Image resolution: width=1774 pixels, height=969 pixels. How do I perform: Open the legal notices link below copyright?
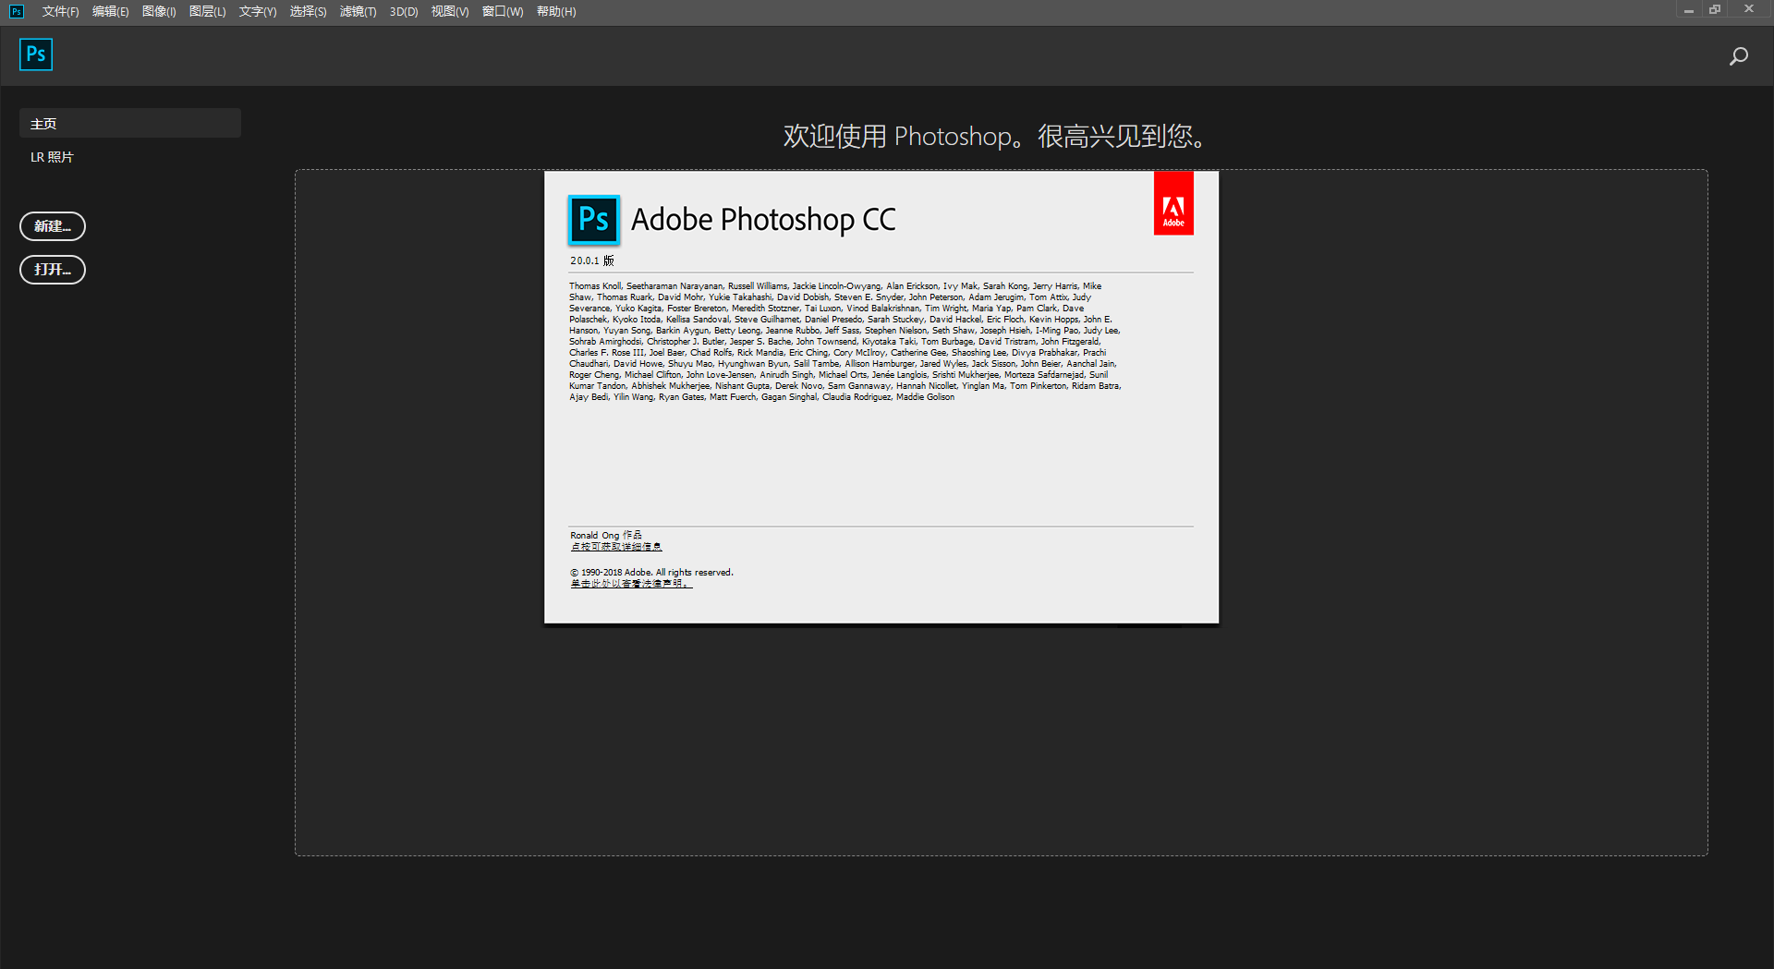tap(631, 584)
